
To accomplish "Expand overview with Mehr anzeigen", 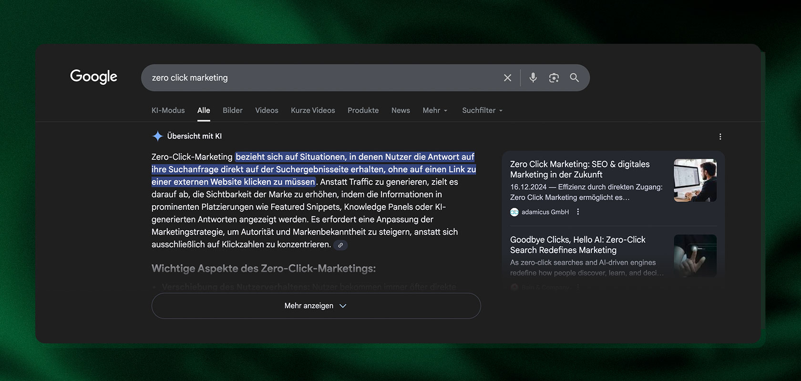I will click(x=316, y=306).
